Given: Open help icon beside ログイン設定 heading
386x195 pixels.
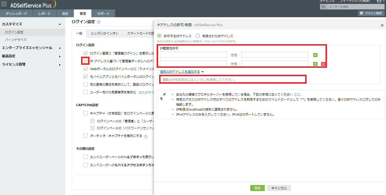Looking at the screenshot, I should click(99, 22).
